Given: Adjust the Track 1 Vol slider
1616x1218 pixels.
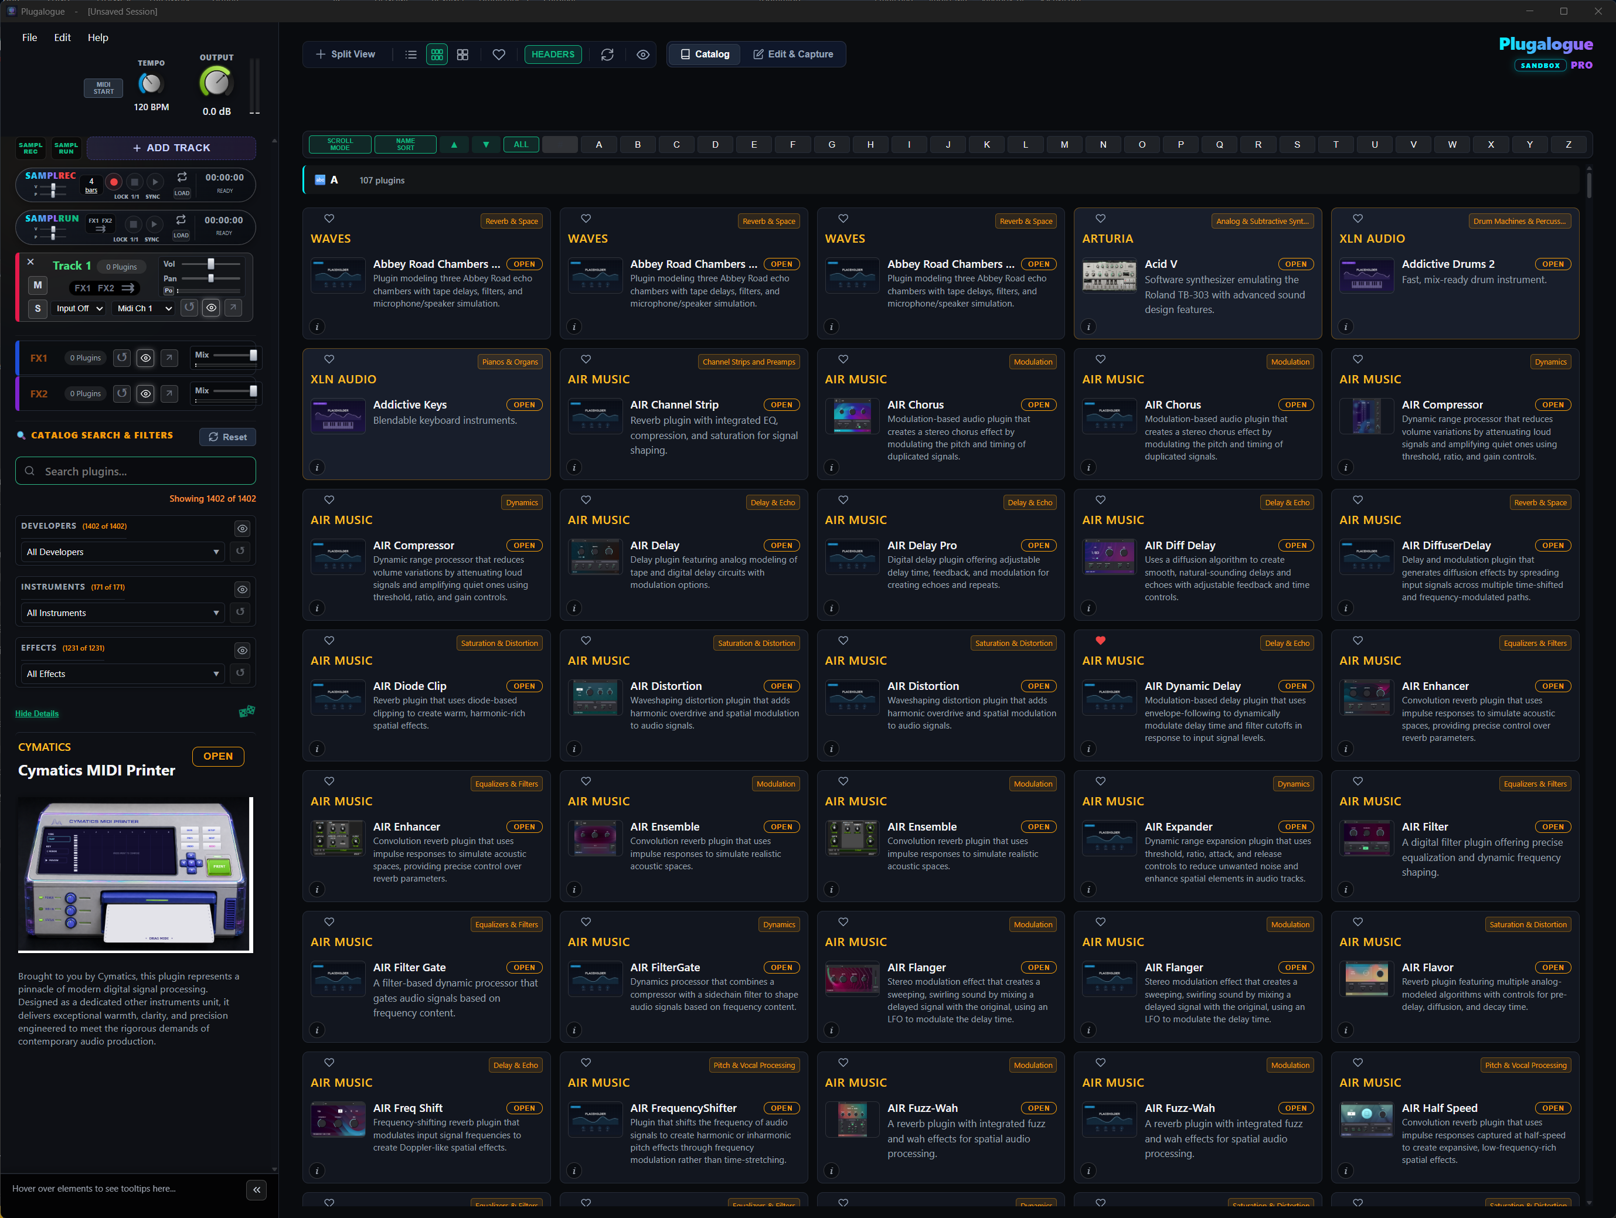Looking at the screenshot, I should click(x=211, y=264).
